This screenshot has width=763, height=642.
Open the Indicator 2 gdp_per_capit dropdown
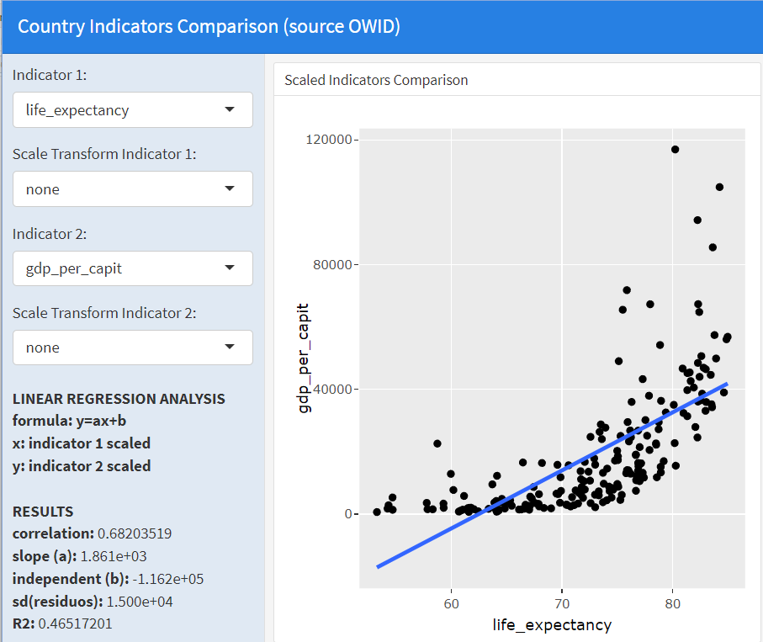132,268
